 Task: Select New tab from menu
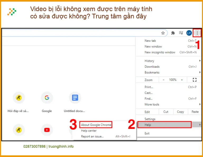click(169, 41)
